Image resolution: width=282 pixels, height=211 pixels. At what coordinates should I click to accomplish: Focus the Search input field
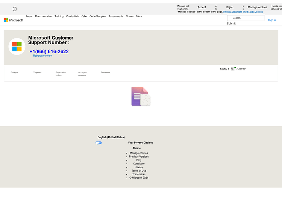(246, 18)
